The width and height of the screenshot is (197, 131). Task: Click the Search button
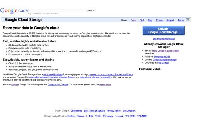91,10
